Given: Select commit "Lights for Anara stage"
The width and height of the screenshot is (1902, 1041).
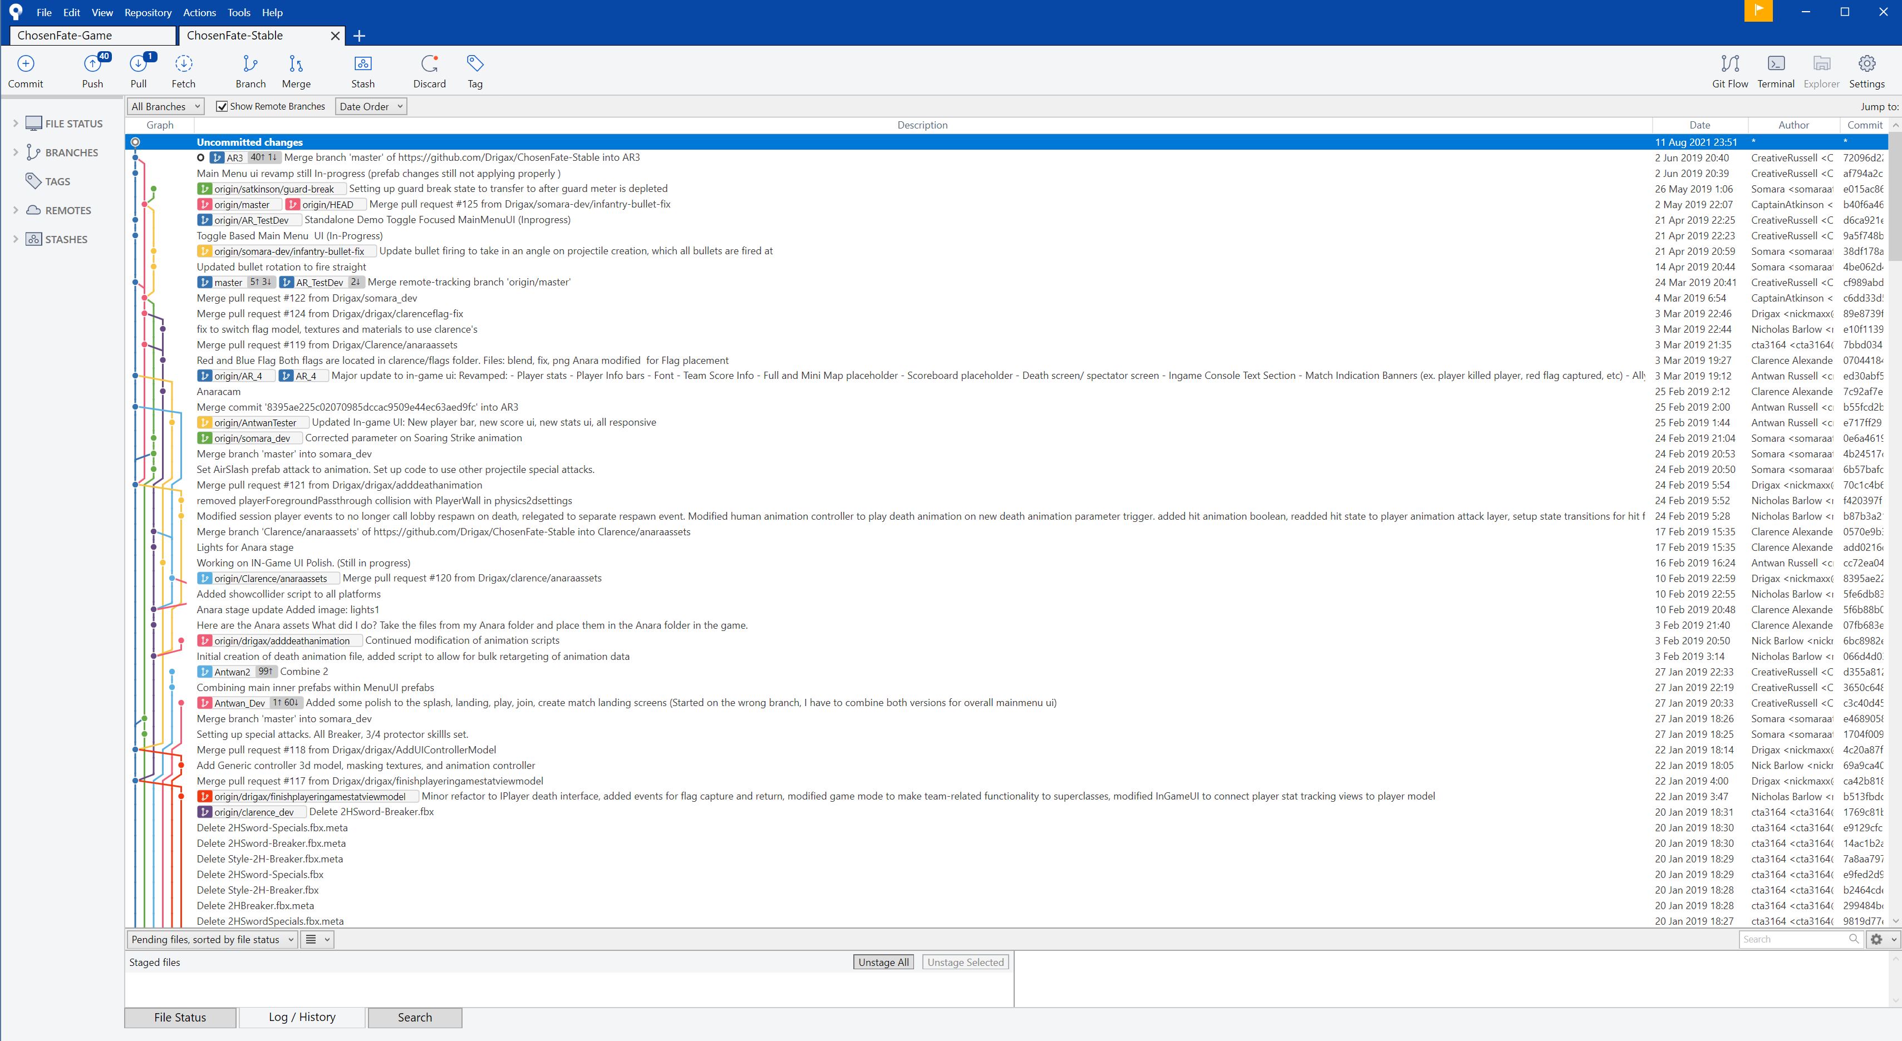Looking at the screenshot, I should coord(1006,547).
